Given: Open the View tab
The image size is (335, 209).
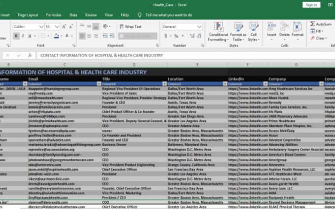Looking at the screenshot, I should tap(109, 15).
